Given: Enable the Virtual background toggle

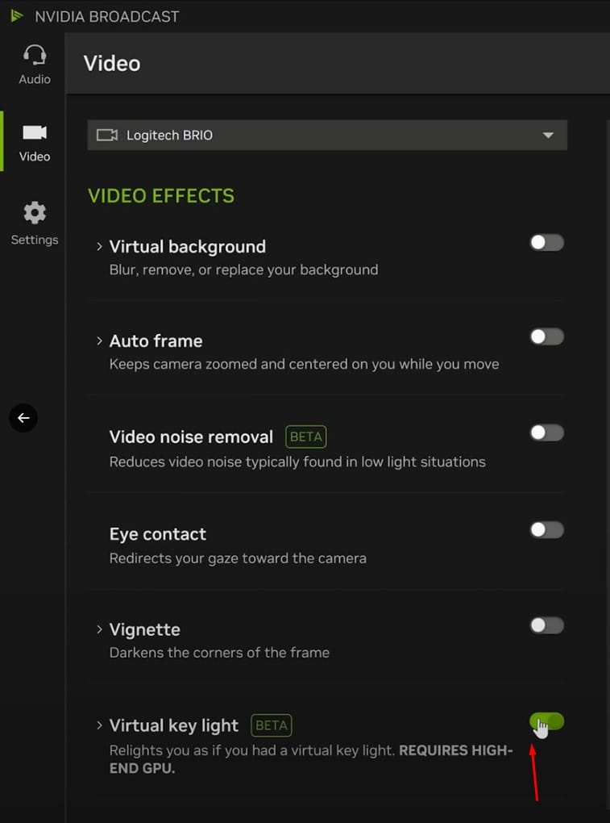Looking at the screenshot, I should (546, 243).
